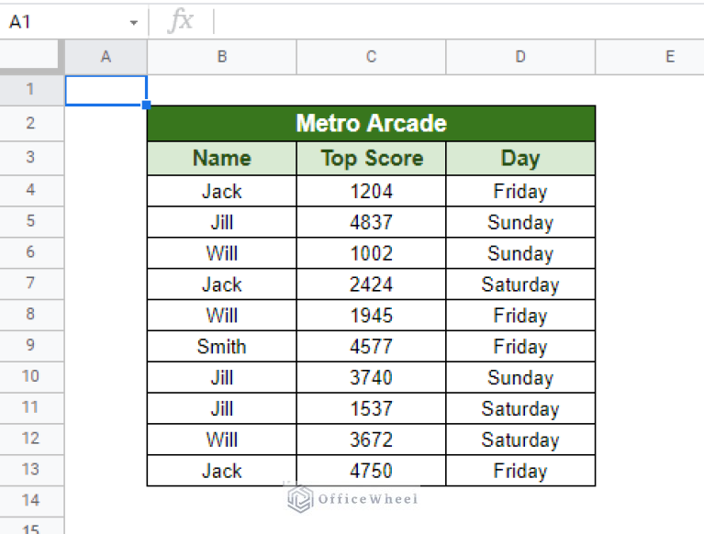Screen dimensions: 704x534
Task: Select the cell with score 4837
Action: 371,222
